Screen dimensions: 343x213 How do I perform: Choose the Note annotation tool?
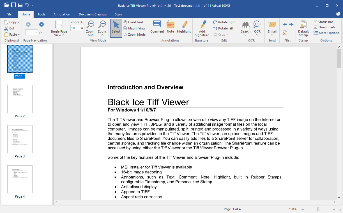coord(170,25)
